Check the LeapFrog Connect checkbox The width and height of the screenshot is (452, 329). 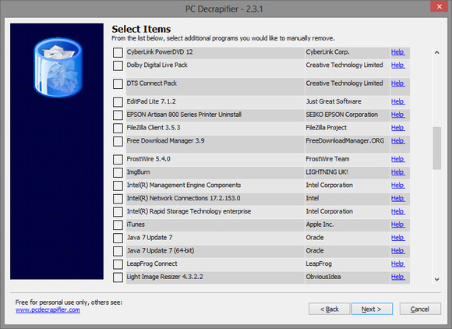[118, 264]
